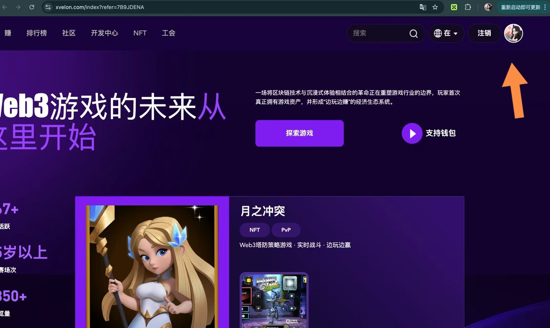Open the 月之冲突 game title
Screen dimensions: 550x328
pos(263,211)
